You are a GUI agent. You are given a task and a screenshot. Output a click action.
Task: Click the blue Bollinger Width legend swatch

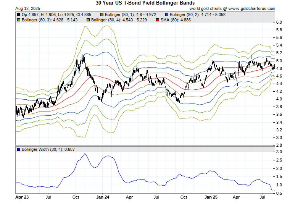coord(19,149)
